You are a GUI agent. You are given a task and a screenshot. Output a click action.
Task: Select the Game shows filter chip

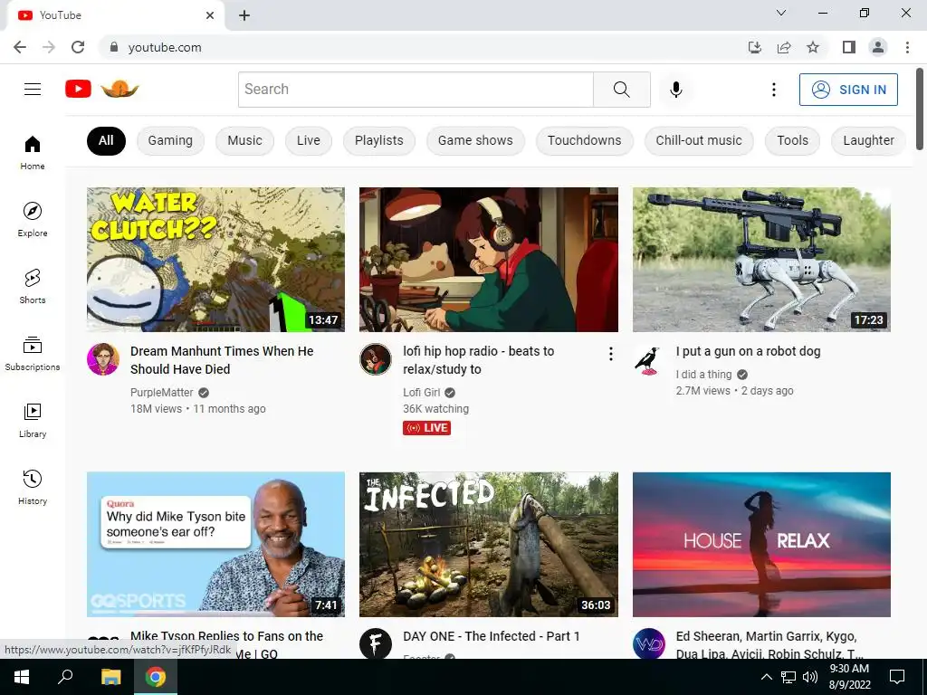(x=475, y=140)
